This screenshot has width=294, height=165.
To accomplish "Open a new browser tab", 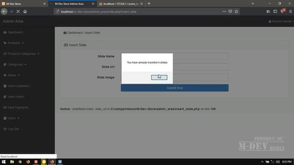I will (149, 4).
